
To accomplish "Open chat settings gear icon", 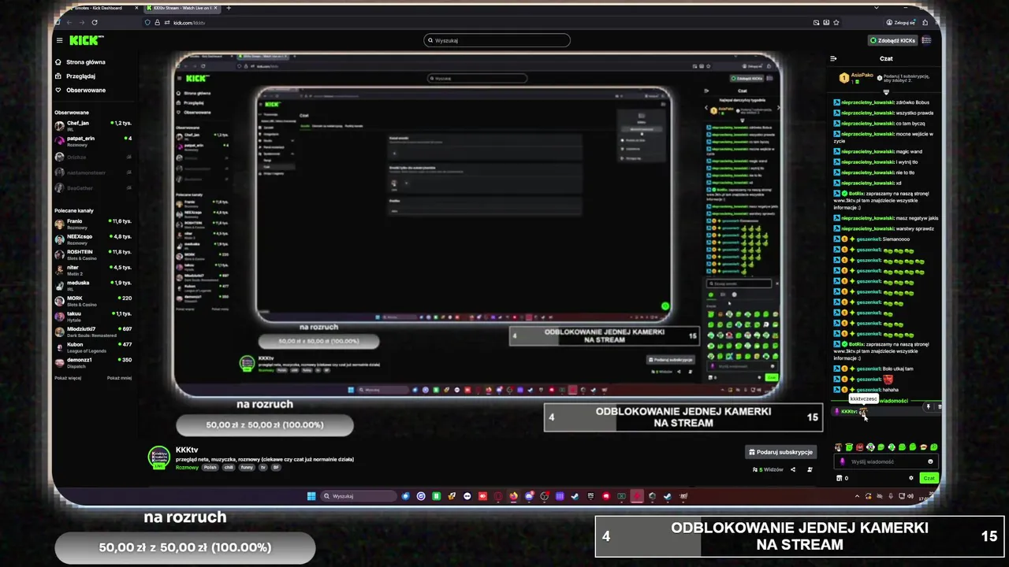I will 911,478.
